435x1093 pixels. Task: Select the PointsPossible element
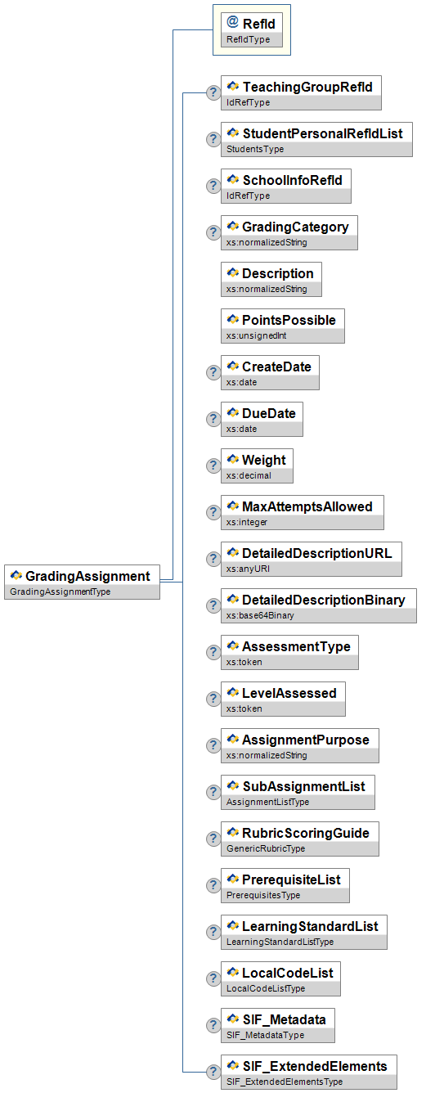tap(283, 326)
